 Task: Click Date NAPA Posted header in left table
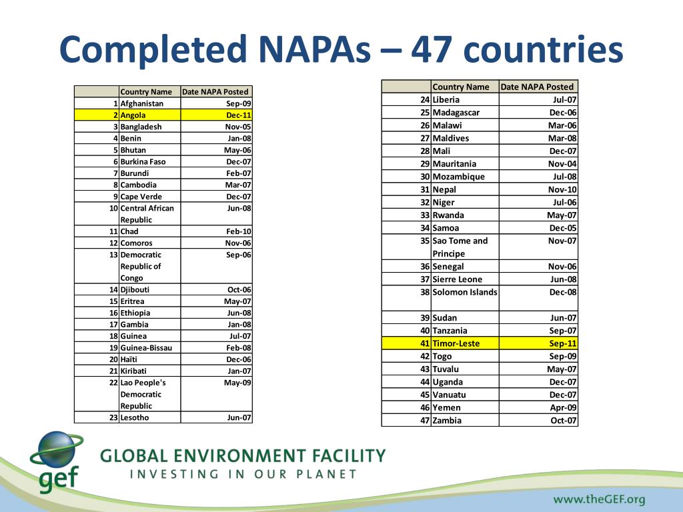click(215, 92)
